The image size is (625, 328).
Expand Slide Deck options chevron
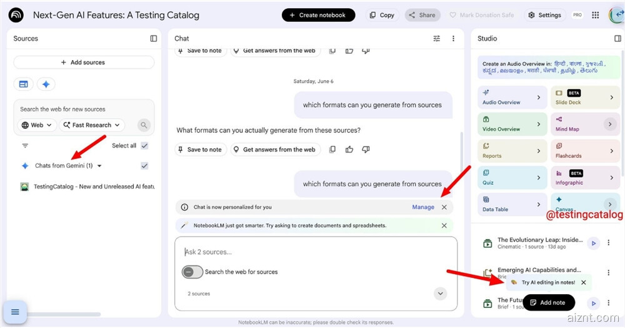[x=611, y=98]
